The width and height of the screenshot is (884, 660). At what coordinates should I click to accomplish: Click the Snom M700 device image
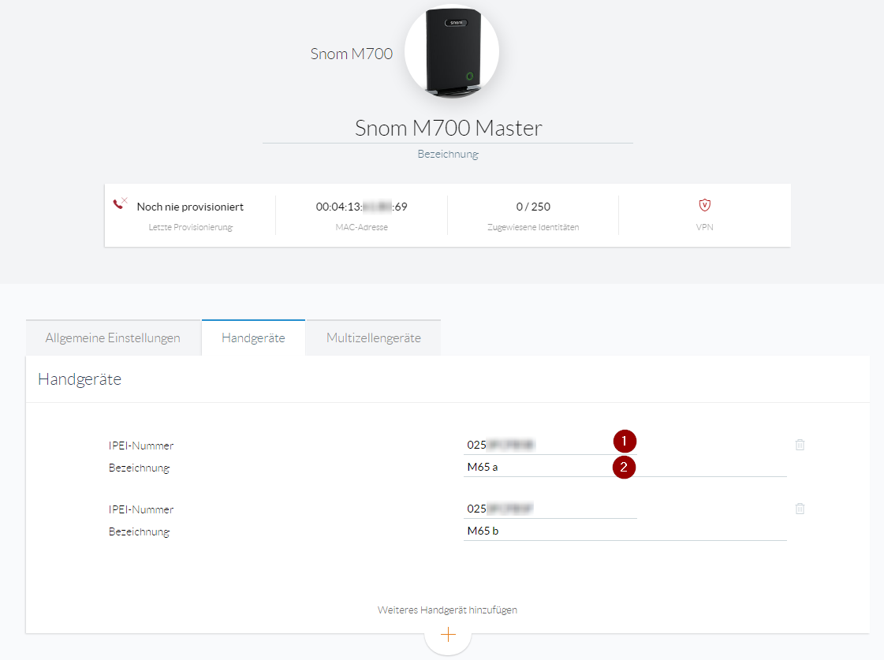(x=452, y=52)
